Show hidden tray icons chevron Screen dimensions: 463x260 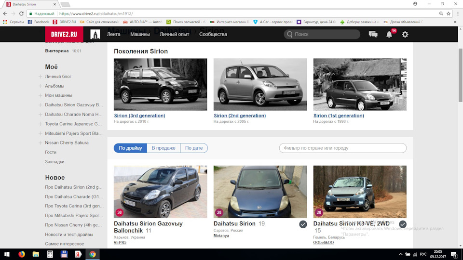[400, 254]
